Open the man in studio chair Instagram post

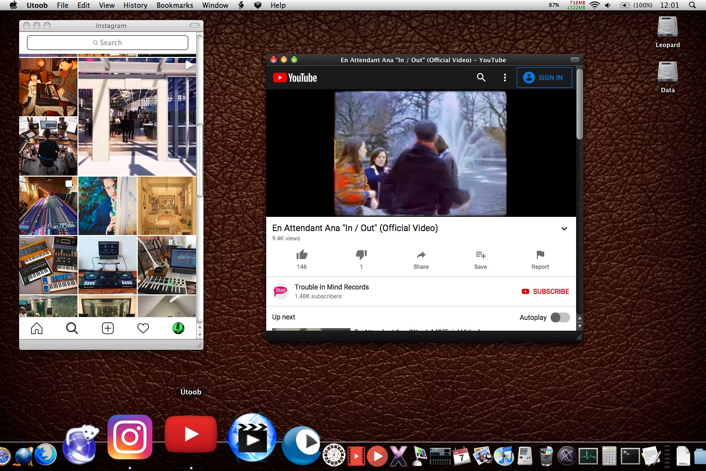[x=48, y=146]
